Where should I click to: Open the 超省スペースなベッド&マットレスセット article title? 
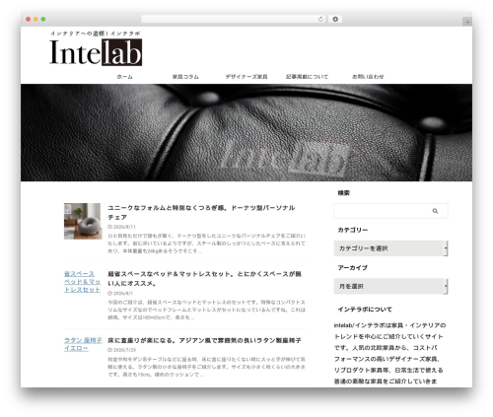pos(204,279)
